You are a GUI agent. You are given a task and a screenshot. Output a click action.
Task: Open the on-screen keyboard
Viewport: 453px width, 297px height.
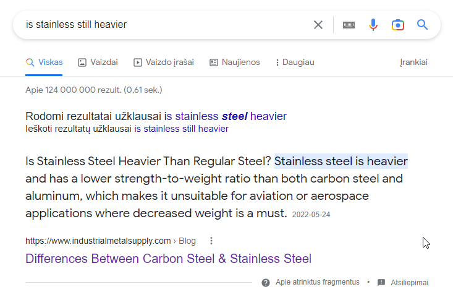[349, 25]
